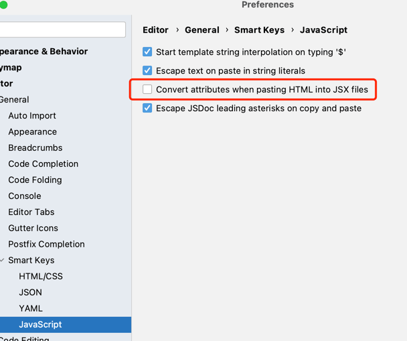407x341 pixels.
Task: Focus the preferences search field
Action: click(x=62, y=29)
